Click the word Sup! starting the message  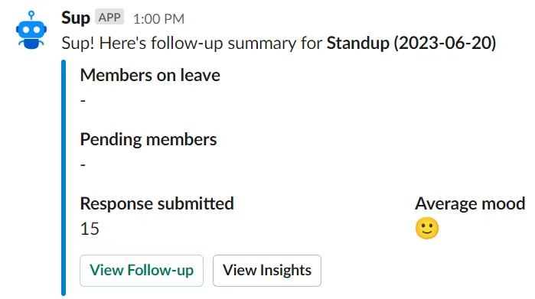(x=78, y=44)
